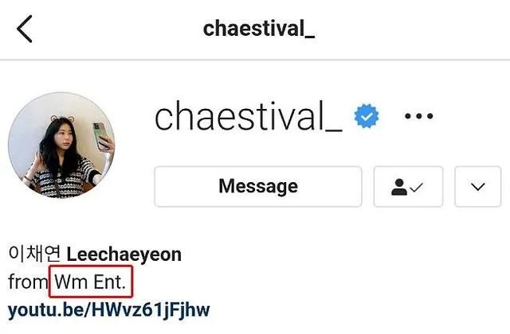Click the small checkmark beside person icon
Screen dimensions: 510x334
[x=416, y=188]
